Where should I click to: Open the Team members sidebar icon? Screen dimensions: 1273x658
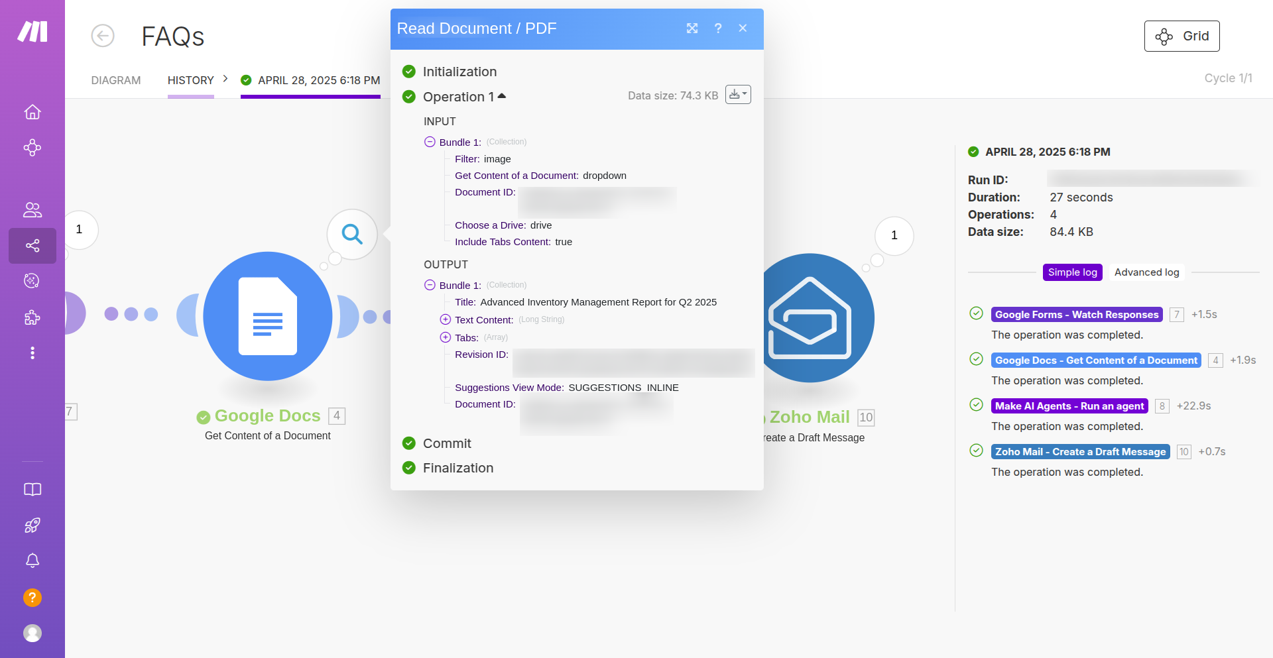(32, 210)
